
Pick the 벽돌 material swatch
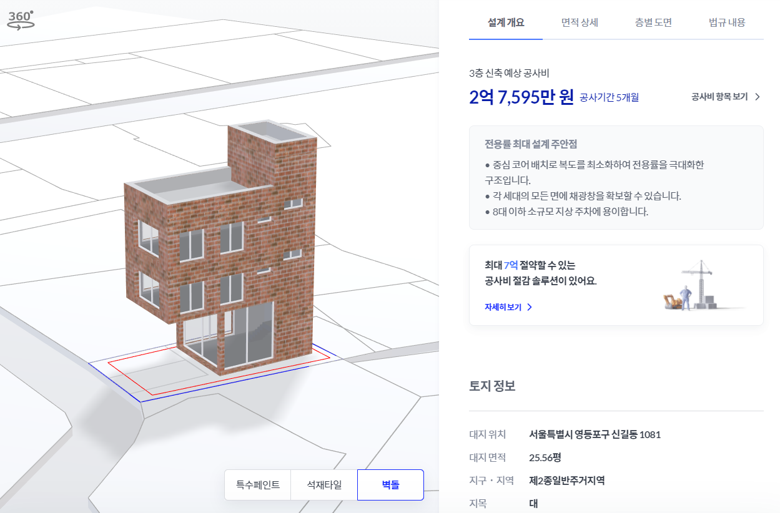390,484
